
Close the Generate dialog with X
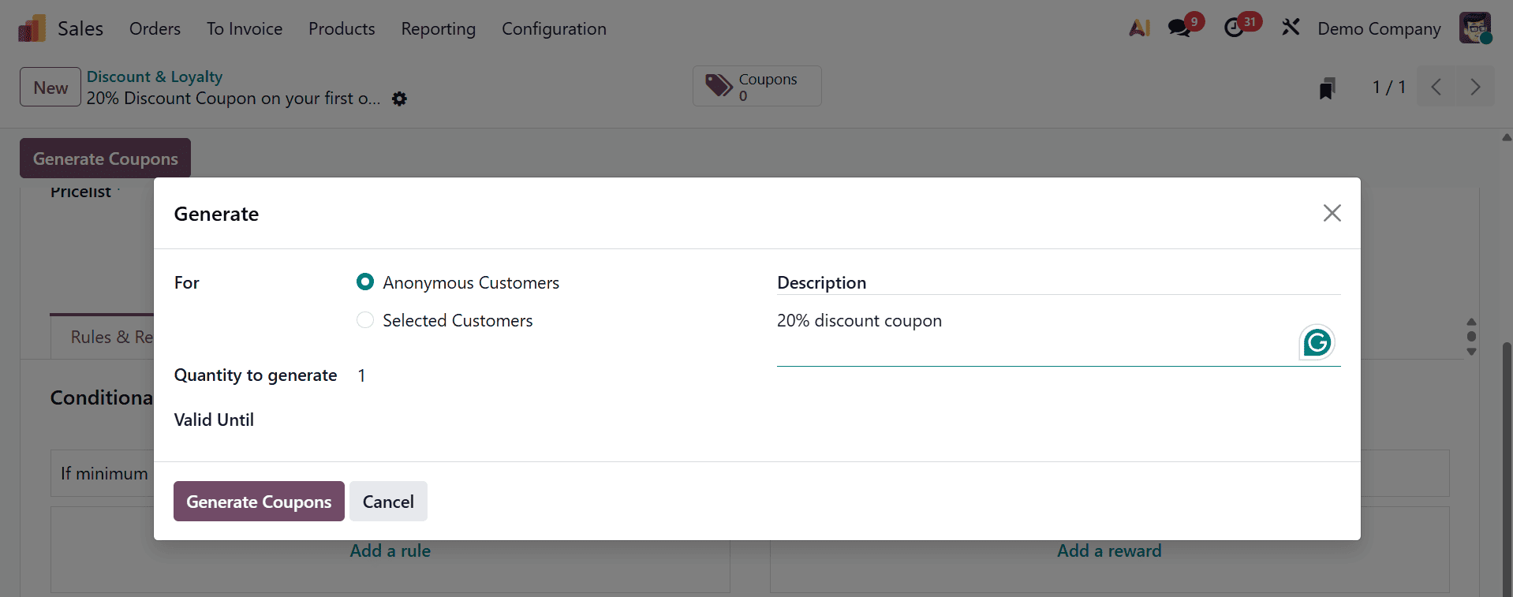pyautogui.click(x=1332, y=213)
